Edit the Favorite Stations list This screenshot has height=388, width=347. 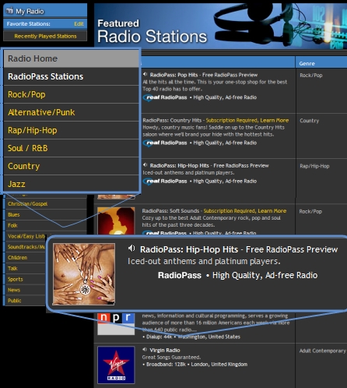pyautogui.click(x=79, y=24)
